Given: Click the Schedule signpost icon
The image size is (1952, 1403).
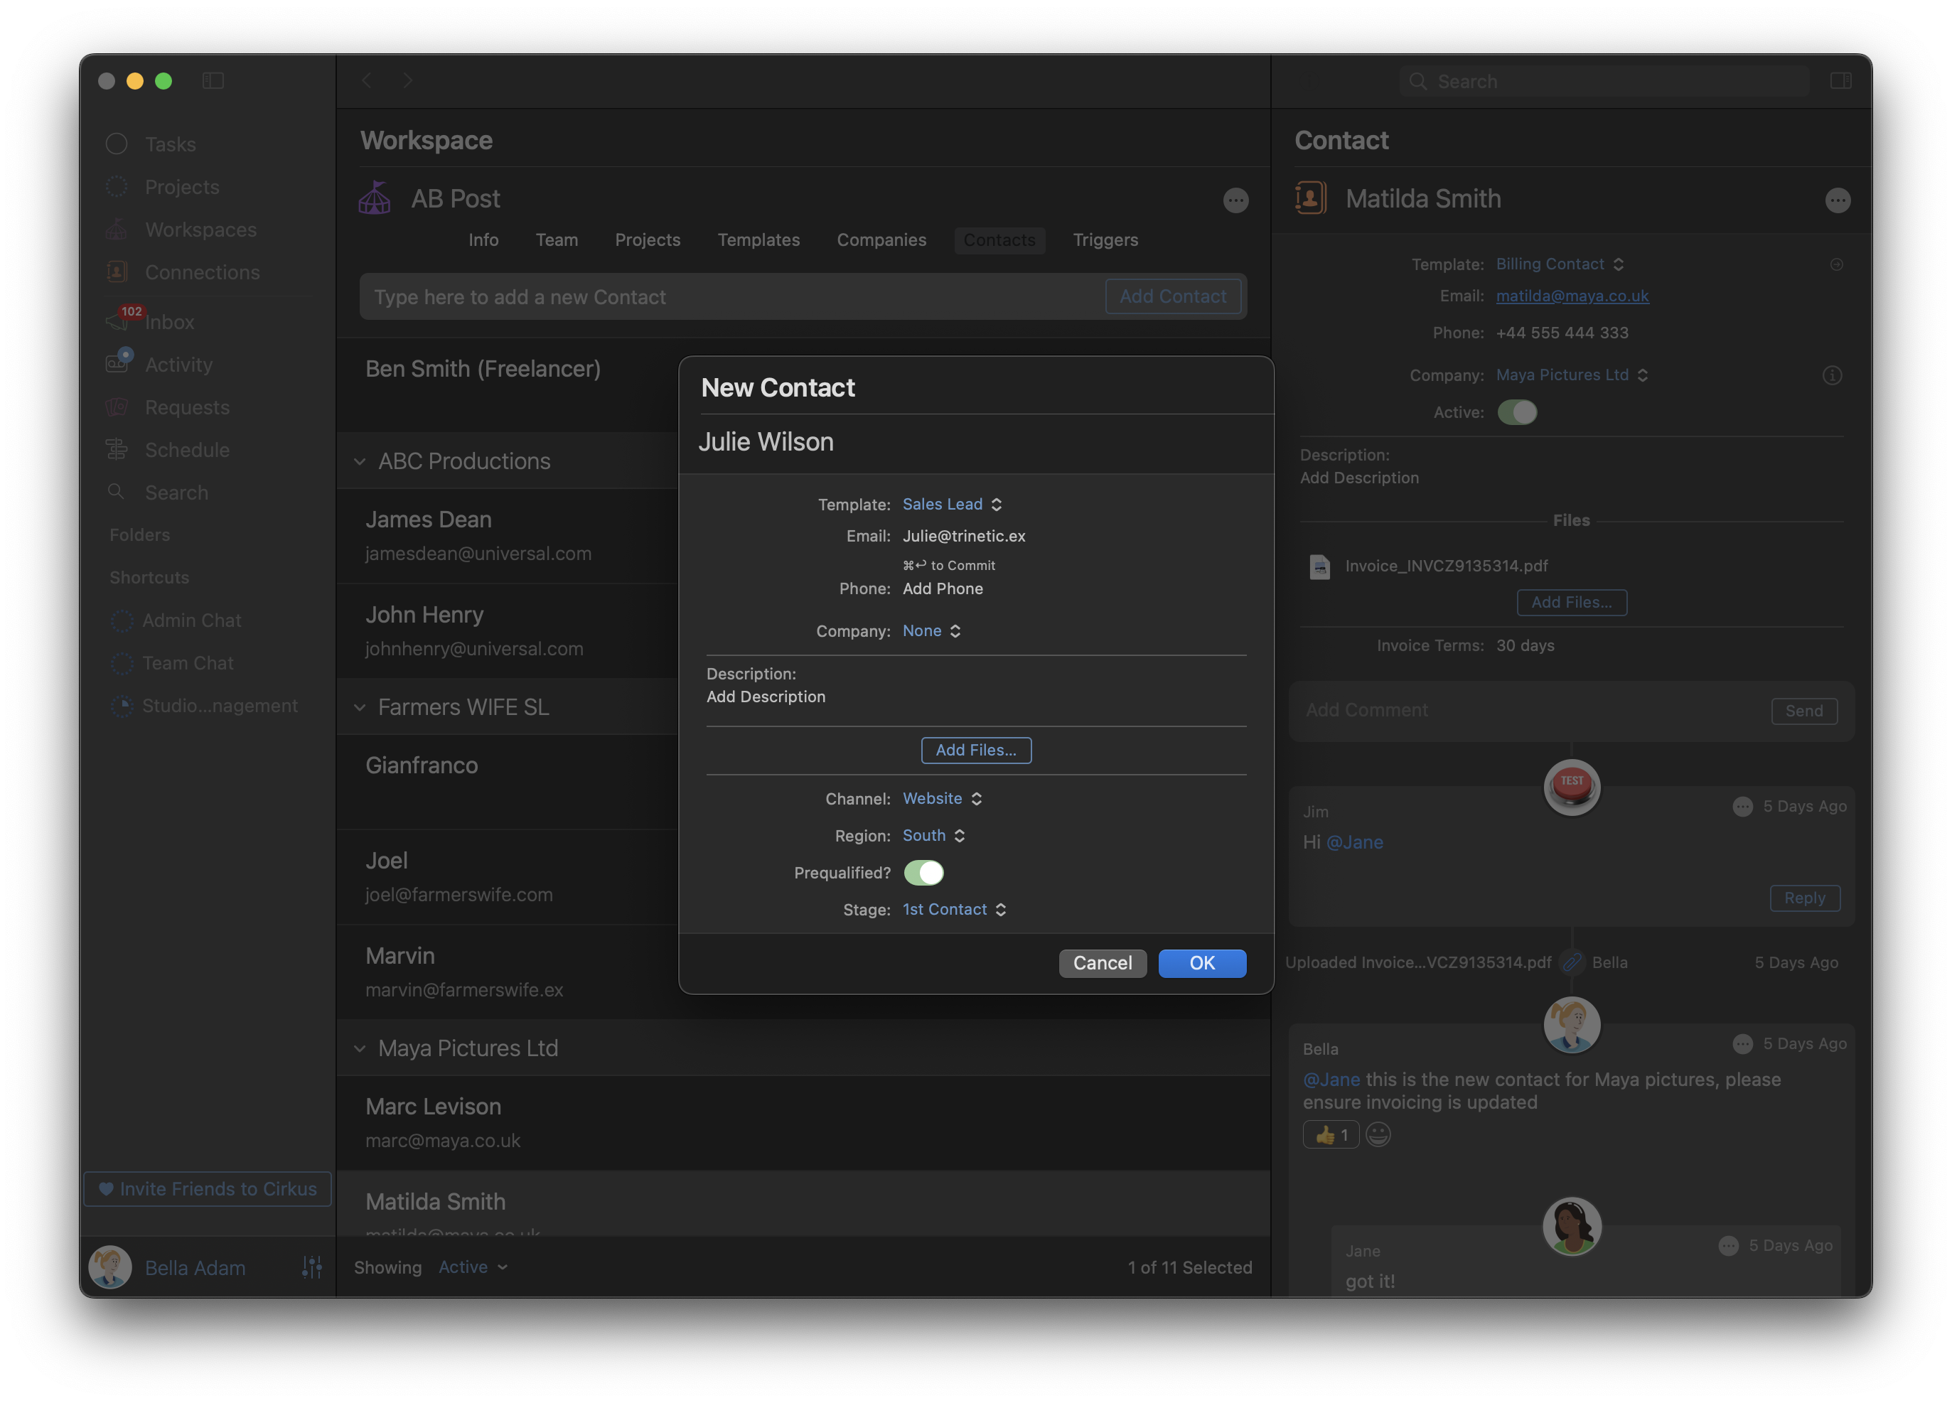Looking at the screenshot, I should tap(116, 449).
